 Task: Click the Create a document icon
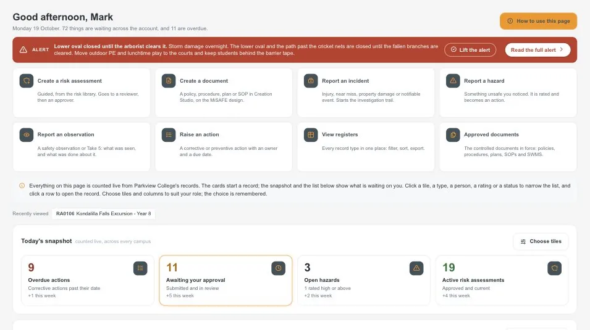click(x=169, y=81)
